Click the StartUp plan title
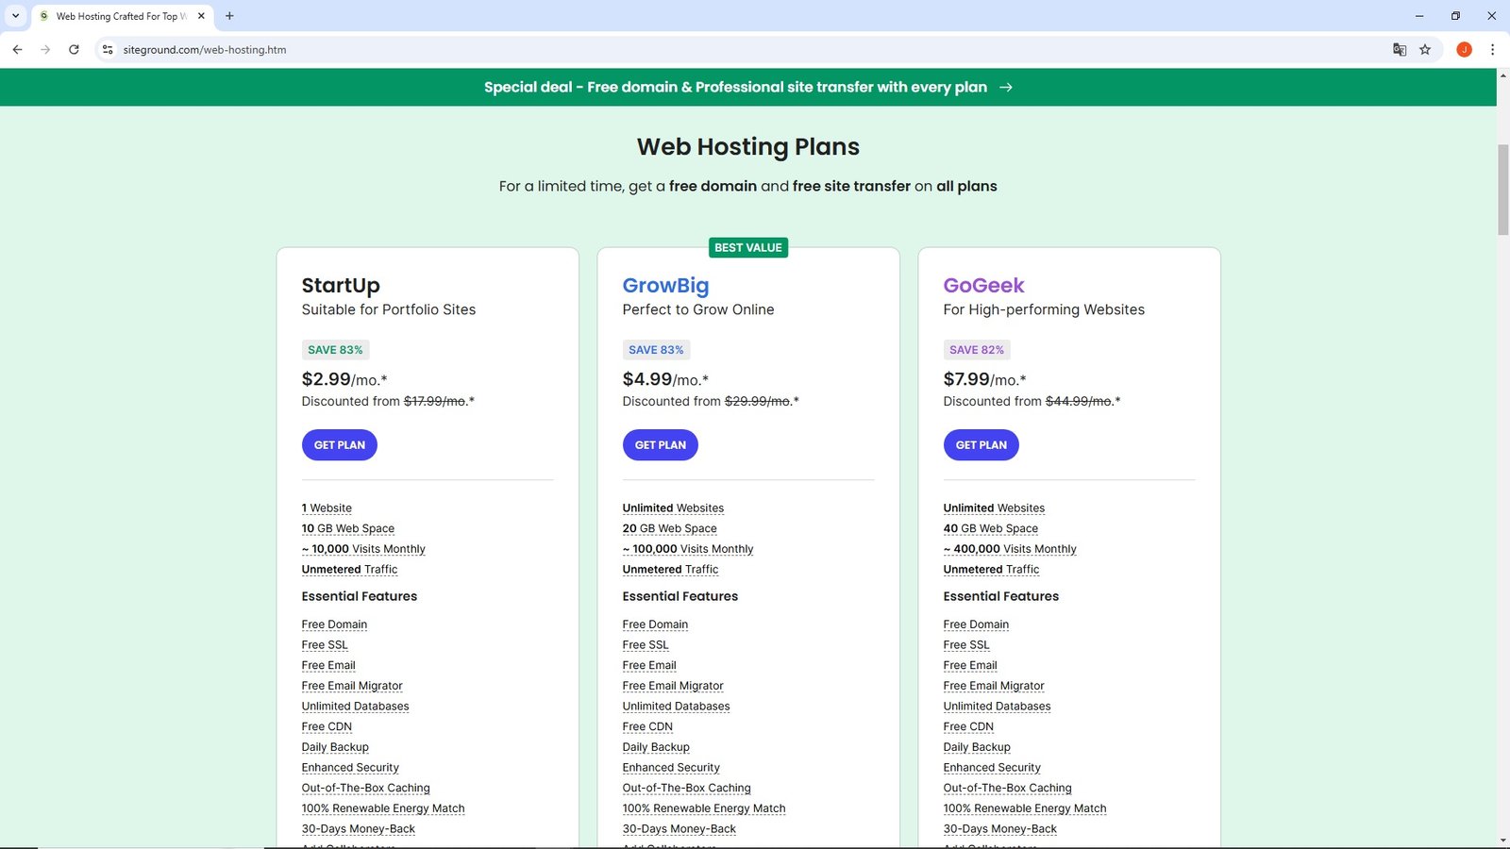Image resolution: width=1510 pixels, height=849 pixels. [x=341, y=285]
